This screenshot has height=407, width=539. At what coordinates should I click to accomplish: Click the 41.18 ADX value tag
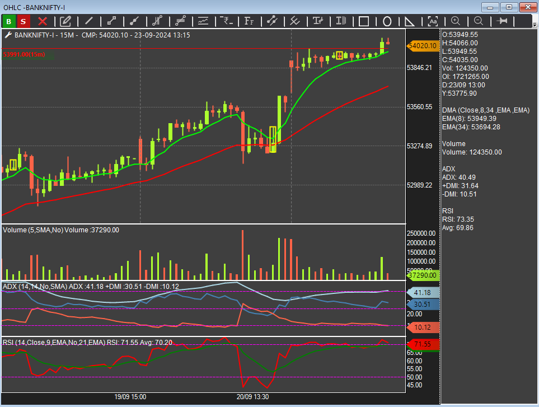click(423, 293)
